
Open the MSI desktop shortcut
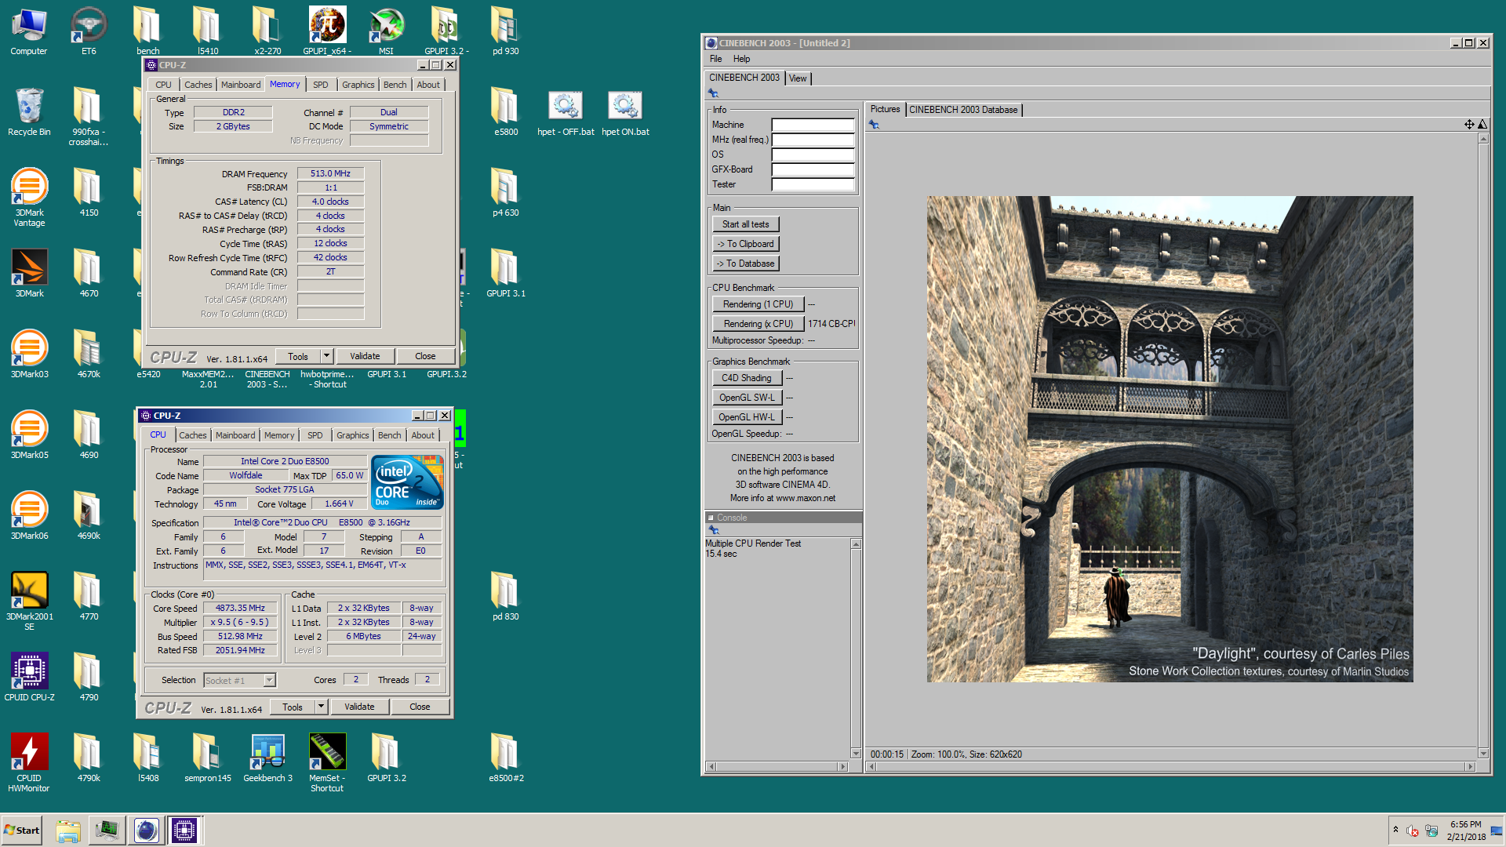pyautogui.click(x=386, y=31)
